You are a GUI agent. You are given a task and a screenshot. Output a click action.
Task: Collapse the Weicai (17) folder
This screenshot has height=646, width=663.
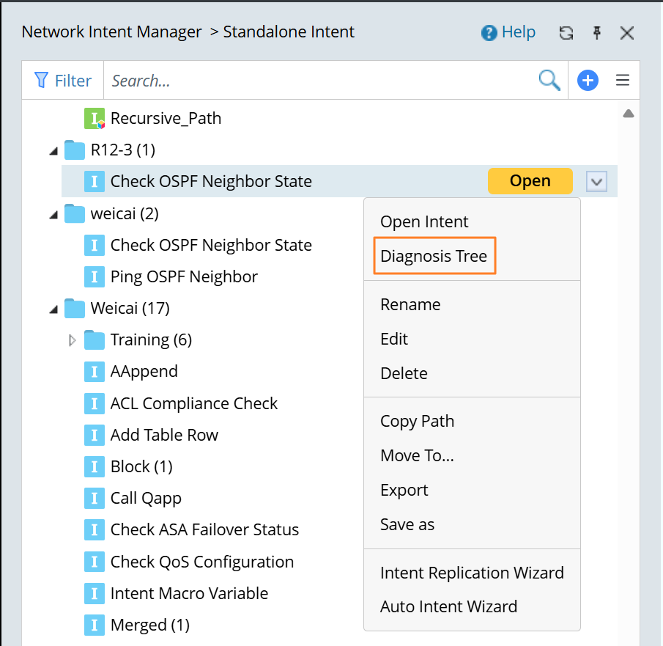(53, 309)
